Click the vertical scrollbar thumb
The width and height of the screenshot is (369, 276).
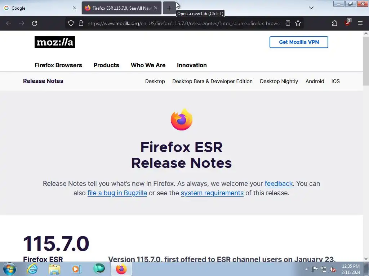[x=366, y=61]
